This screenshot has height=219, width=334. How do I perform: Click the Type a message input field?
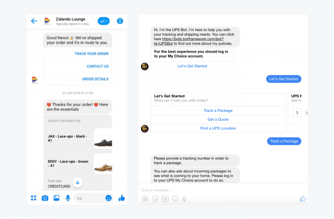195,190
